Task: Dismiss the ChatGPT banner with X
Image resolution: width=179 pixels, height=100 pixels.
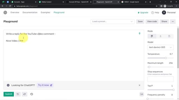Action: click(140, 85)
